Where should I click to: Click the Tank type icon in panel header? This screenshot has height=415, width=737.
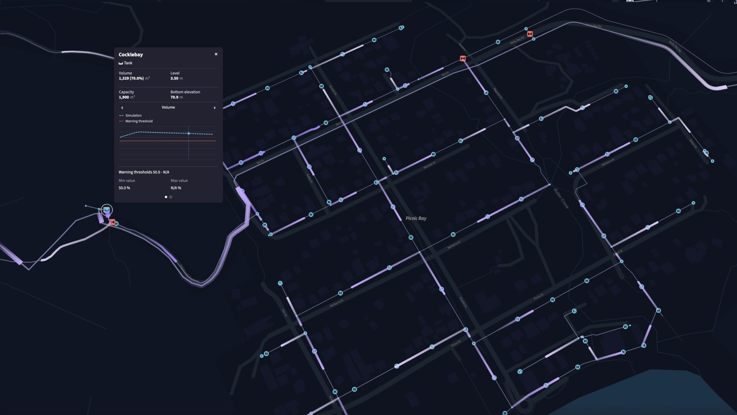tap(121, 63)
